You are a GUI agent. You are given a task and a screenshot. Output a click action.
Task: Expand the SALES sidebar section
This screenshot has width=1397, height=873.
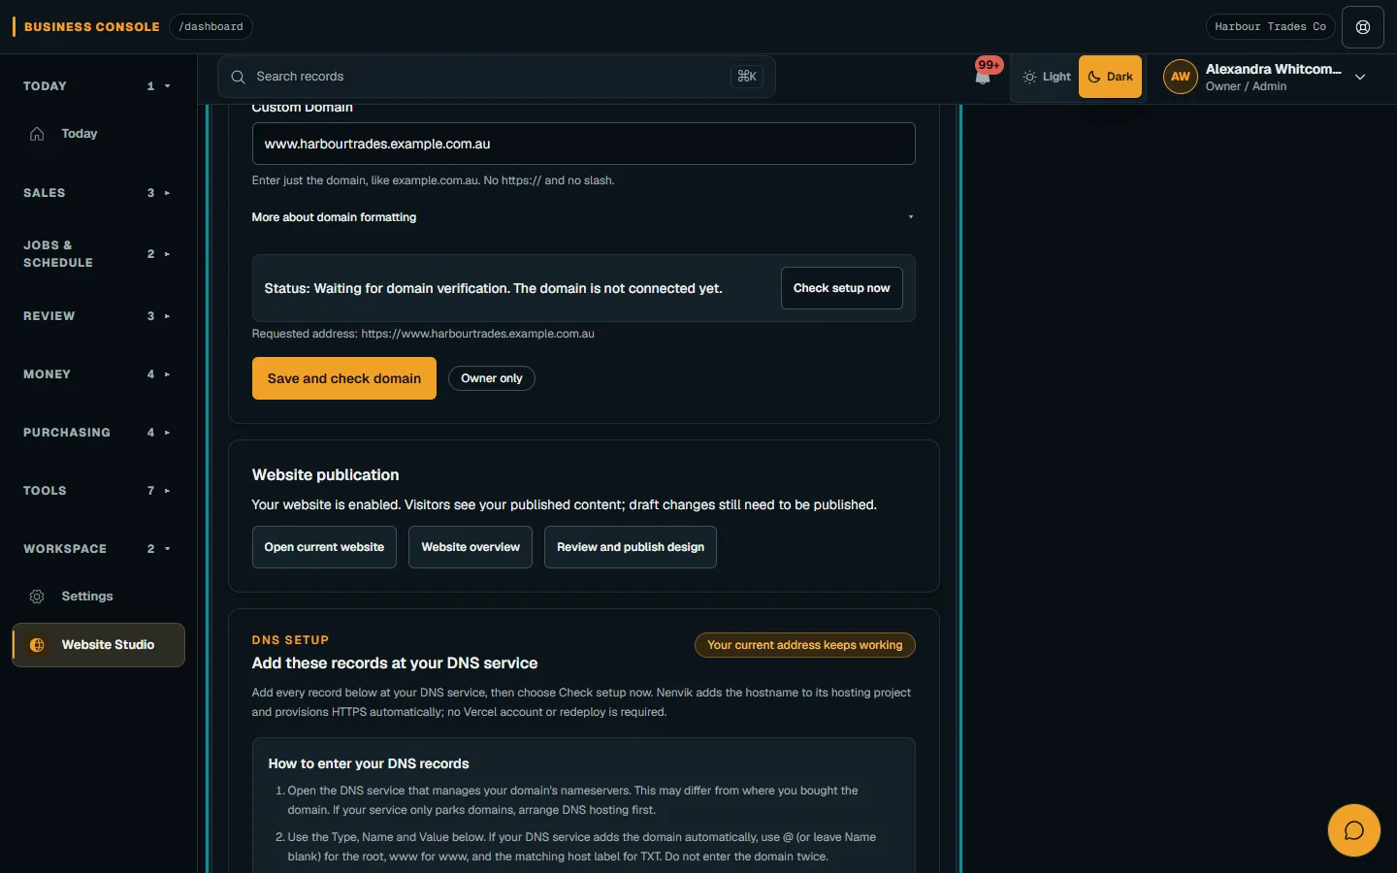[97, 193]
